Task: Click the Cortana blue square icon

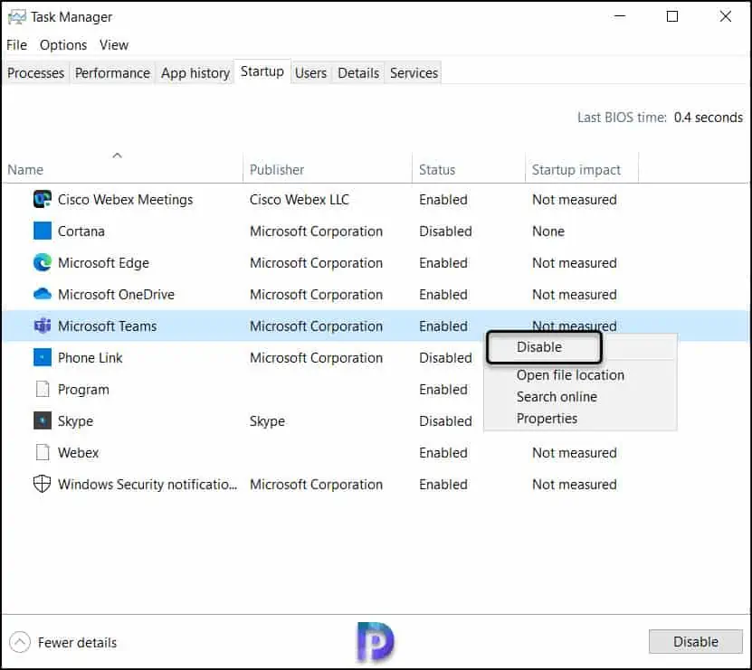Action: tap(43, 231)
